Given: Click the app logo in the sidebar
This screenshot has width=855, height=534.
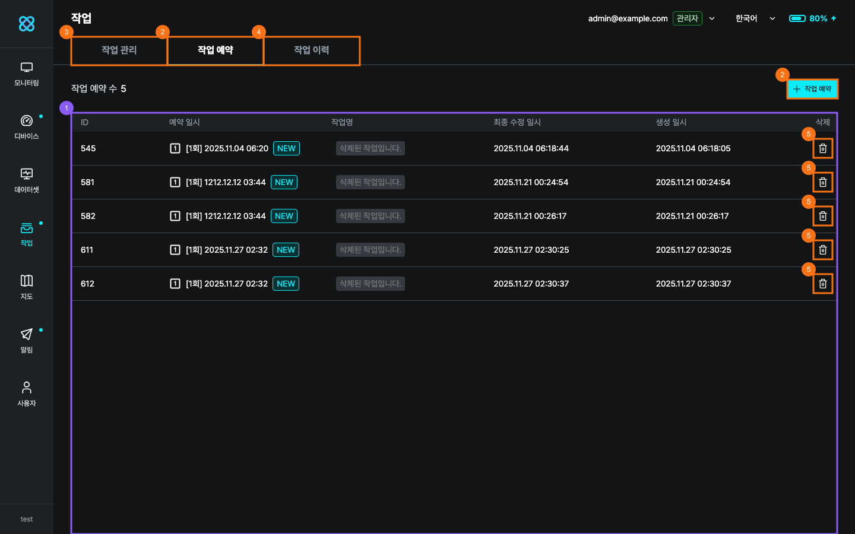Looking at the screenshot, I should pyautogui.click(x=27, y=24).
